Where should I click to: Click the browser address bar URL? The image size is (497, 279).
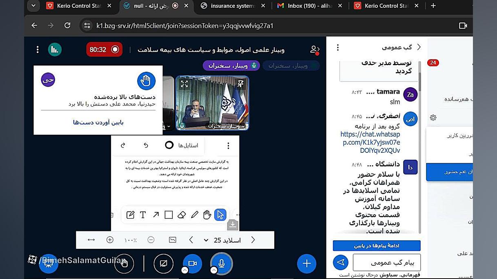tap(185, 26)
